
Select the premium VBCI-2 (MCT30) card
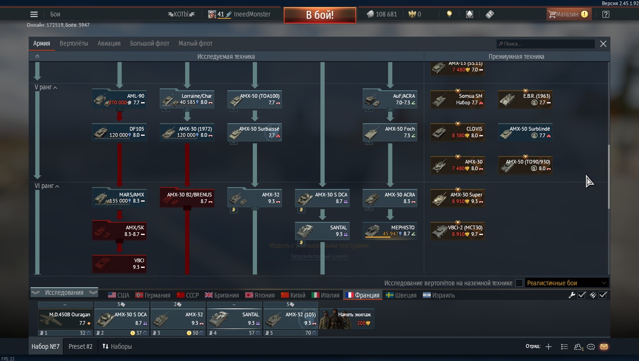(458, 231)
